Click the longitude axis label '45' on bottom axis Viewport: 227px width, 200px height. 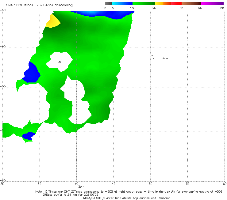[113, 184]
